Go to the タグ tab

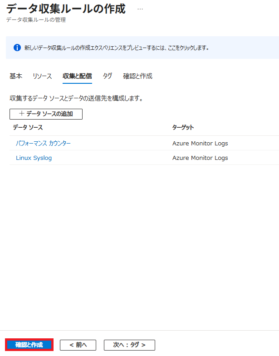[x=108, y=76]
